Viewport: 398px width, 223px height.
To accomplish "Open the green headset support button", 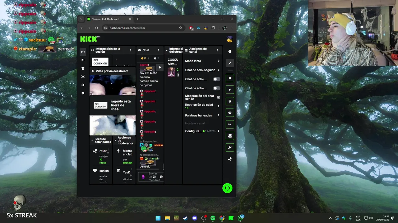I will tap(227, 188).
